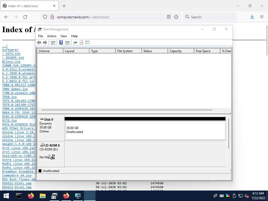Screen dimensions: 268x201
Task: Toggle Firefox reader view icon
Action: click(x=169, y=17)
